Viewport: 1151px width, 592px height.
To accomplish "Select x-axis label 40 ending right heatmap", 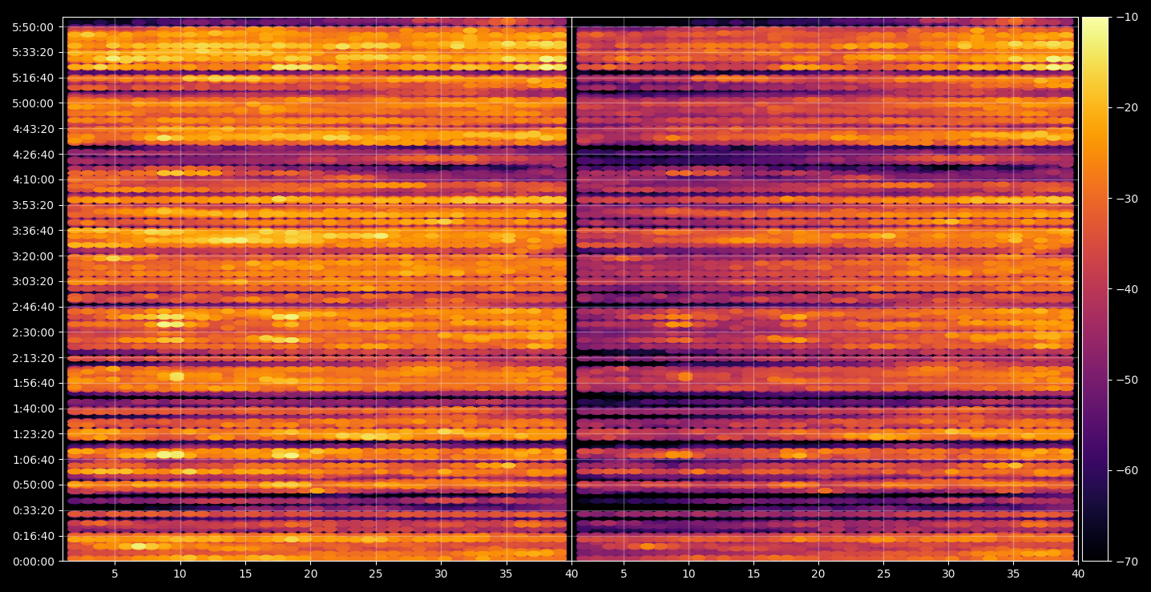I will 1079,574.
